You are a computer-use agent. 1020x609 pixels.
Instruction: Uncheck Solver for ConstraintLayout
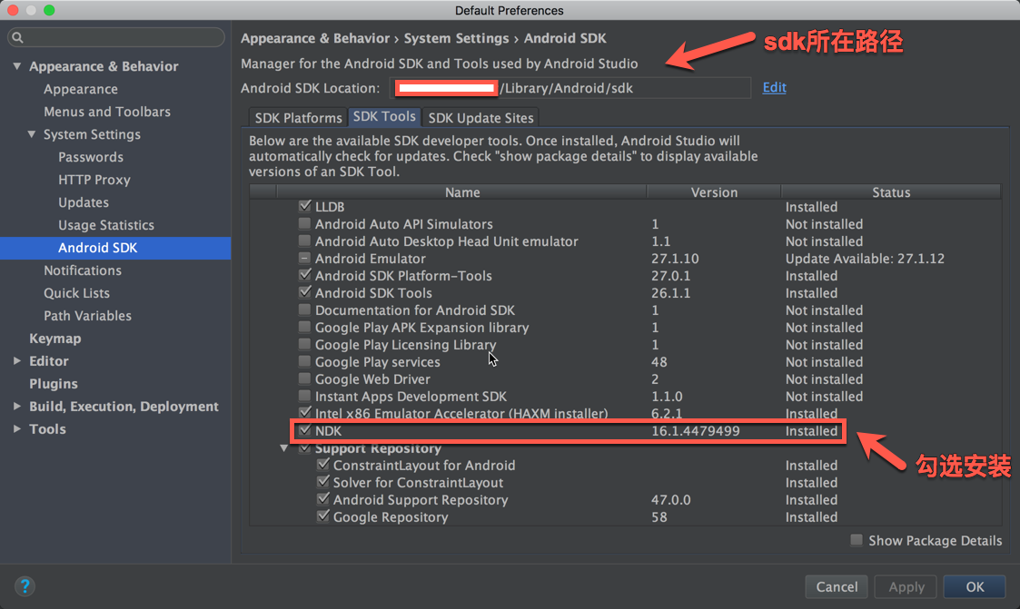click(322, 482)
